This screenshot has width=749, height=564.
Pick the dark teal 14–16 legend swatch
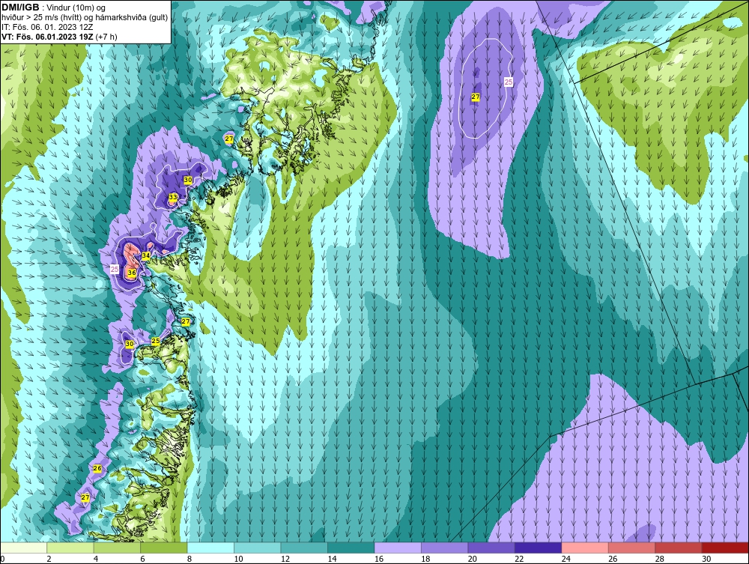[351, 548]
